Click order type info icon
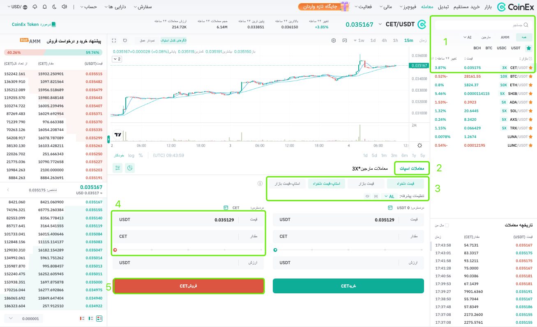Viewport: 537px width, 327px height. pos(260,184)
